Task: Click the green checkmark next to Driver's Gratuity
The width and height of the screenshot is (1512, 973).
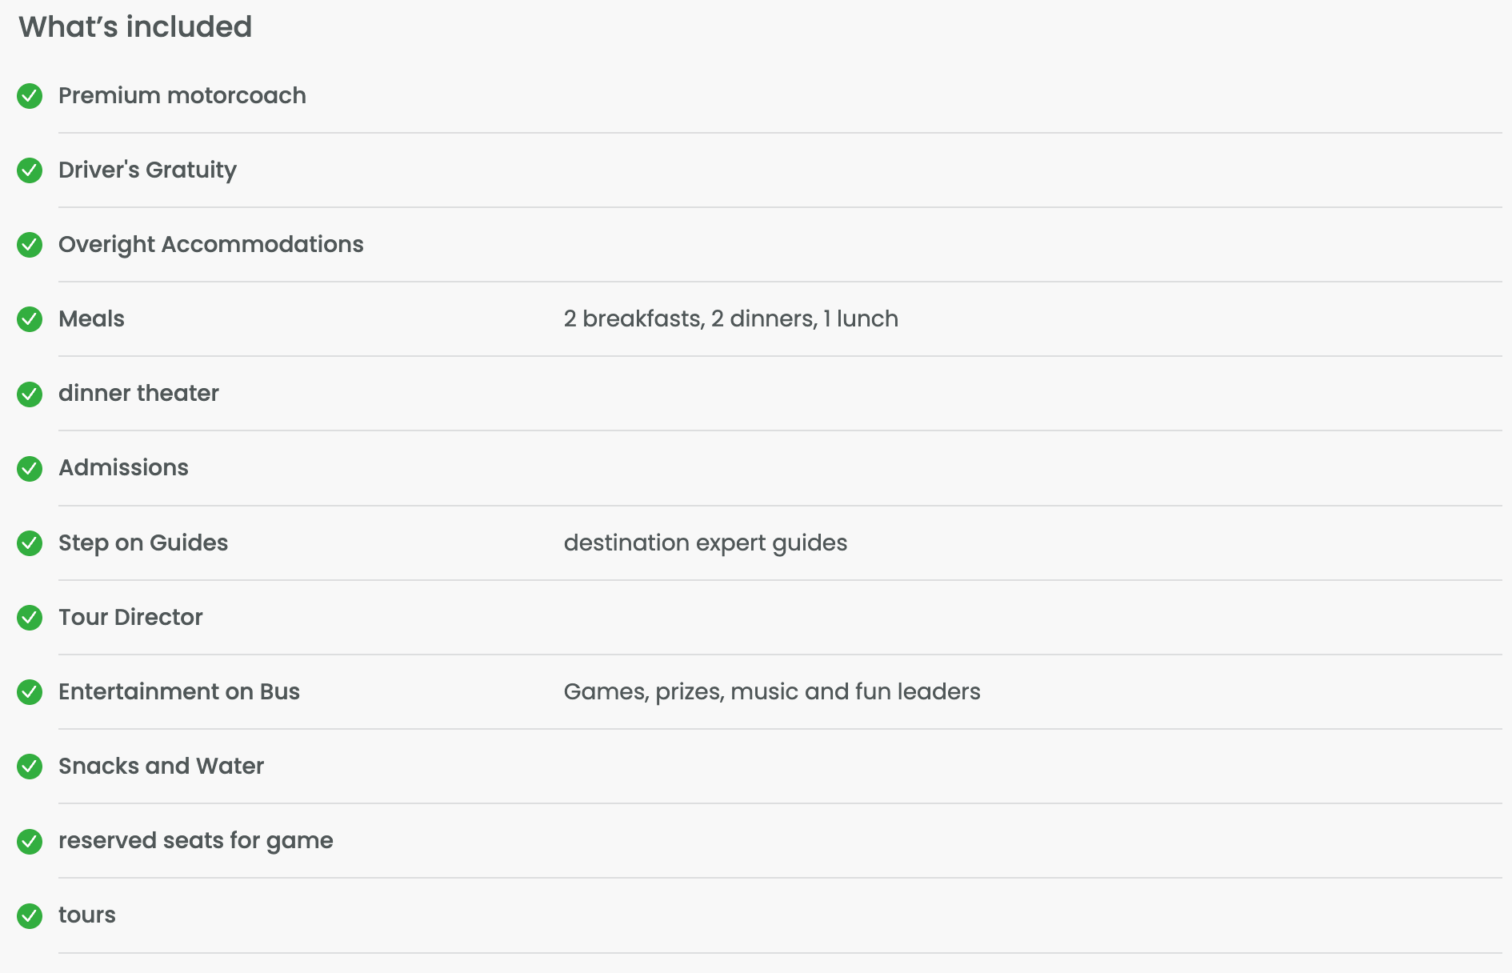Action: 30,170
